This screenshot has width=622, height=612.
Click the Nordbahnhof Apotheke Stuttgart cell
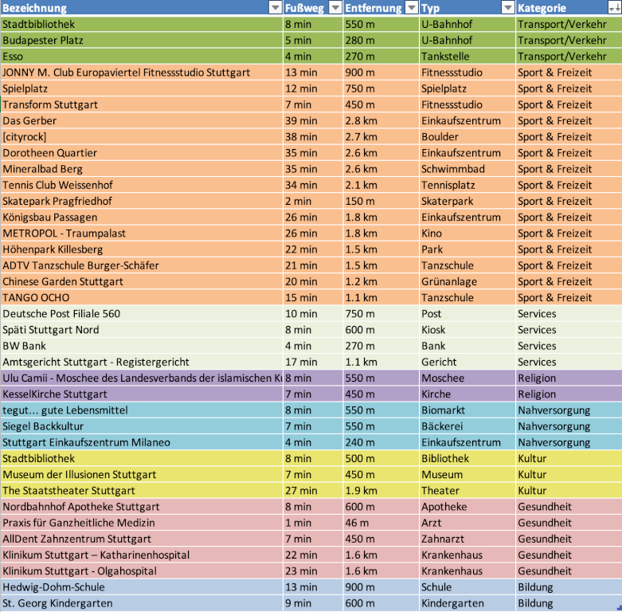(142, 507)
